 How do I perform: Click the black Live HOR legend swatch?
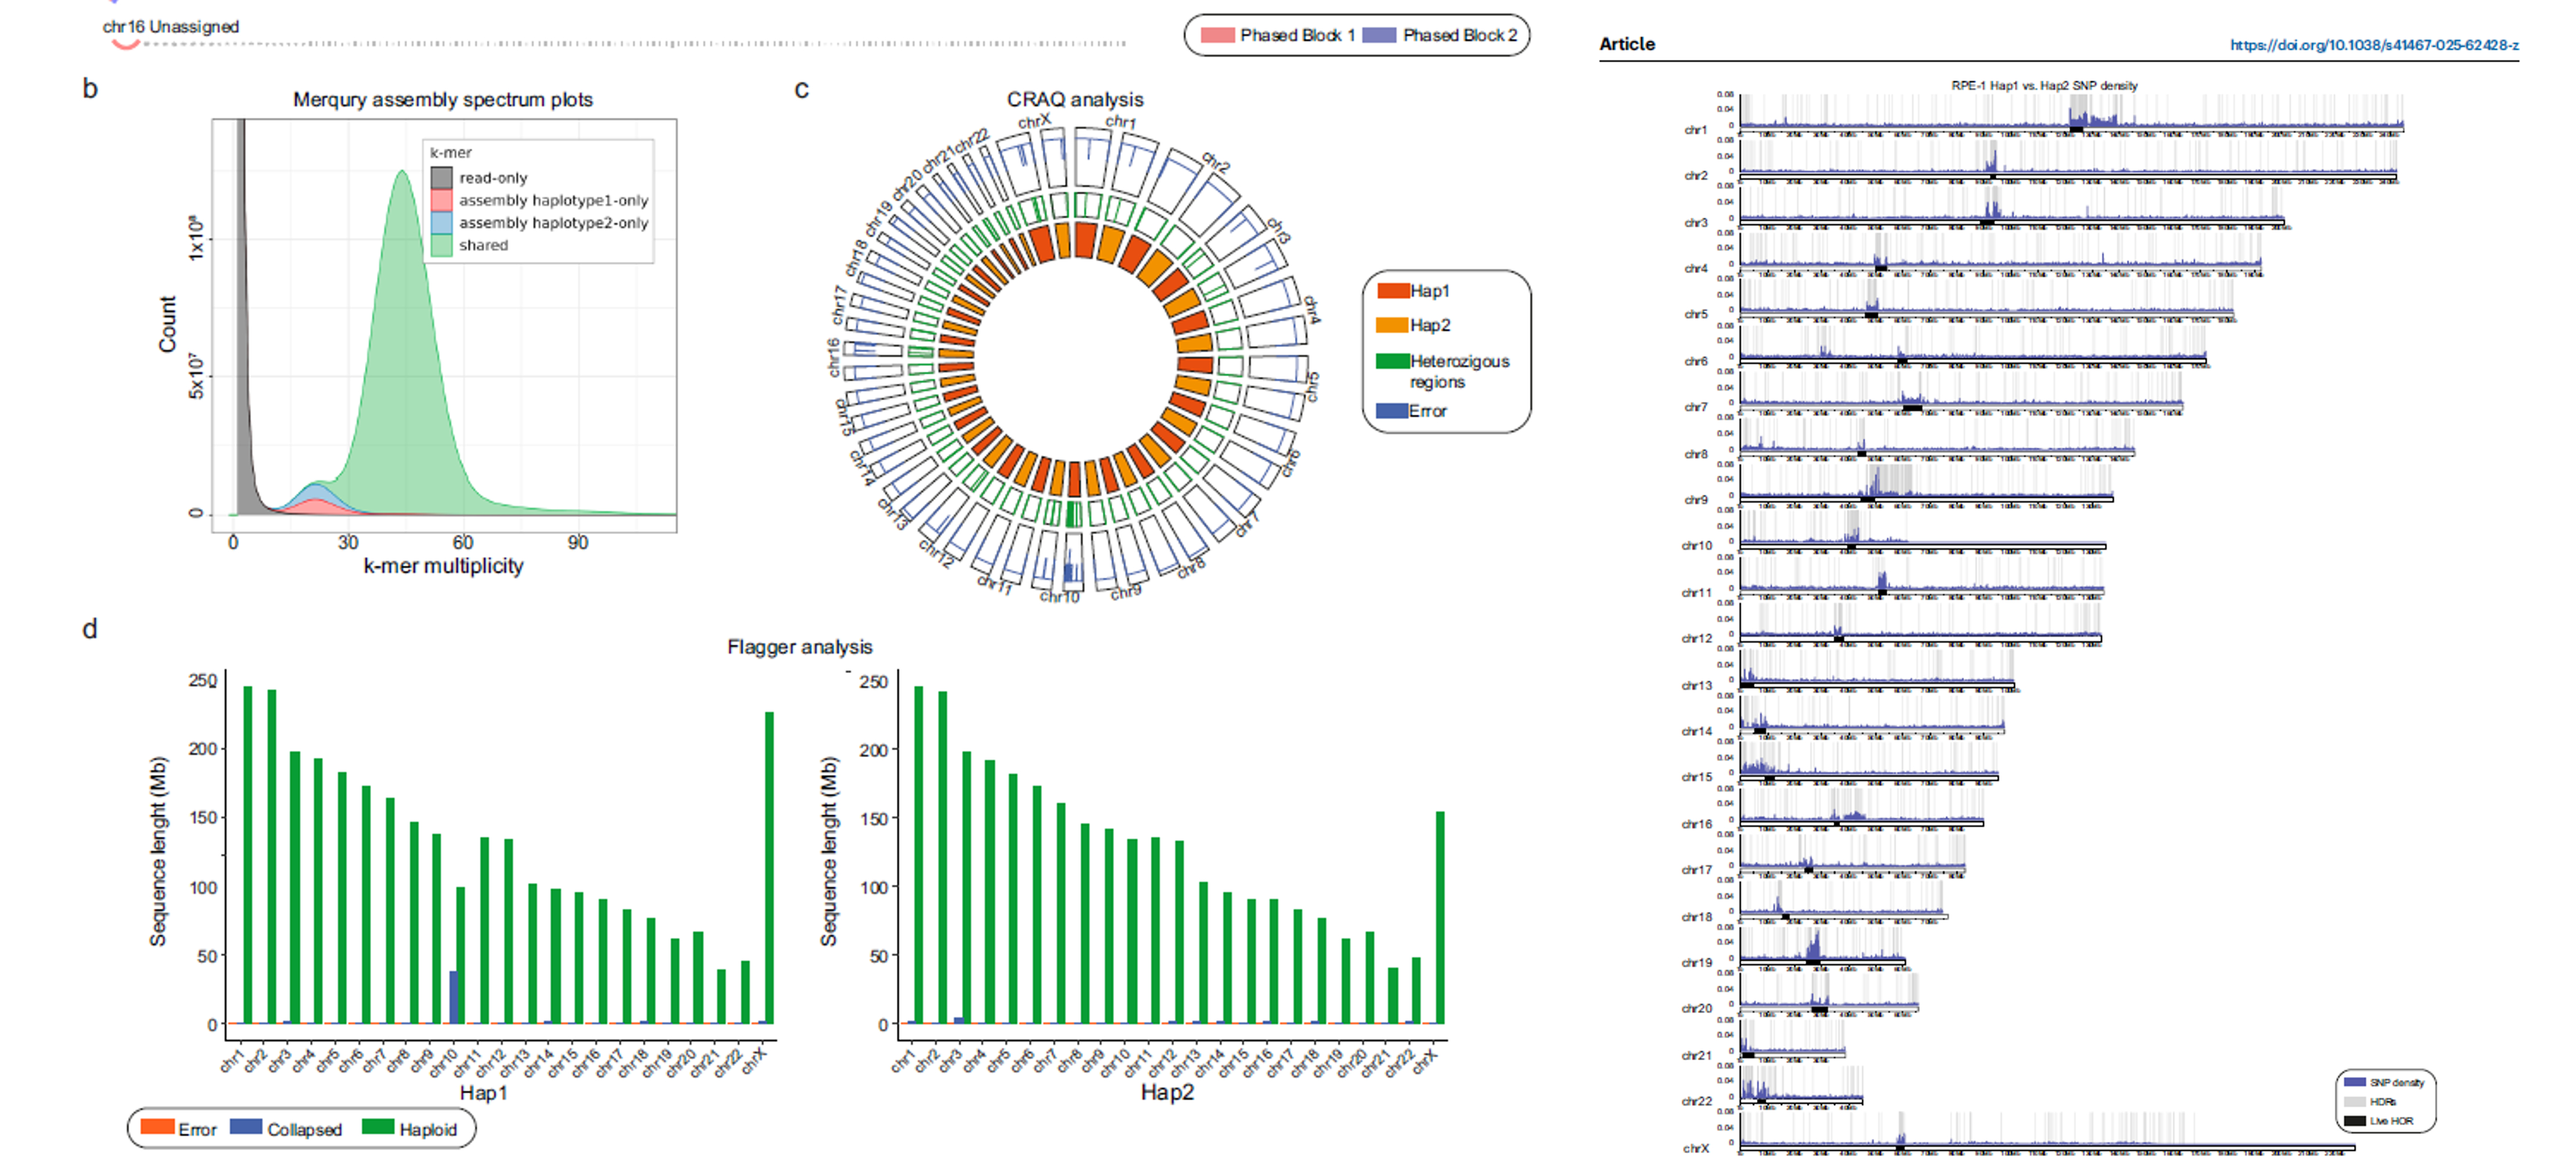pos(2355,1121)
